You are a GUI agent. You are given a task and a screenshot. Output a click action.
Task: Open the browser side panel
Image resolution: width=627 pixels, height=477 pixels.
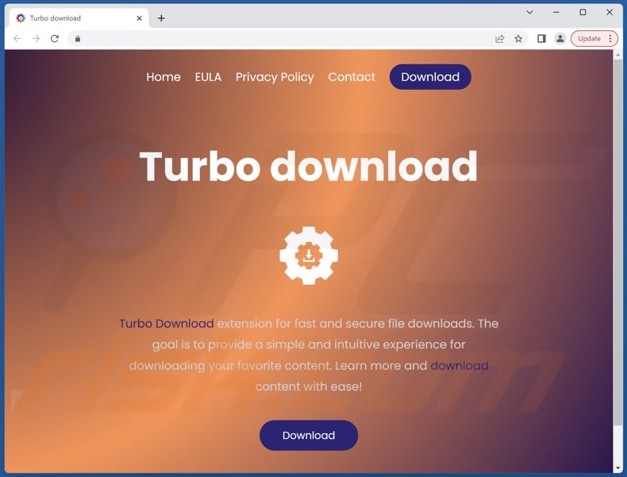coord(541,39)
